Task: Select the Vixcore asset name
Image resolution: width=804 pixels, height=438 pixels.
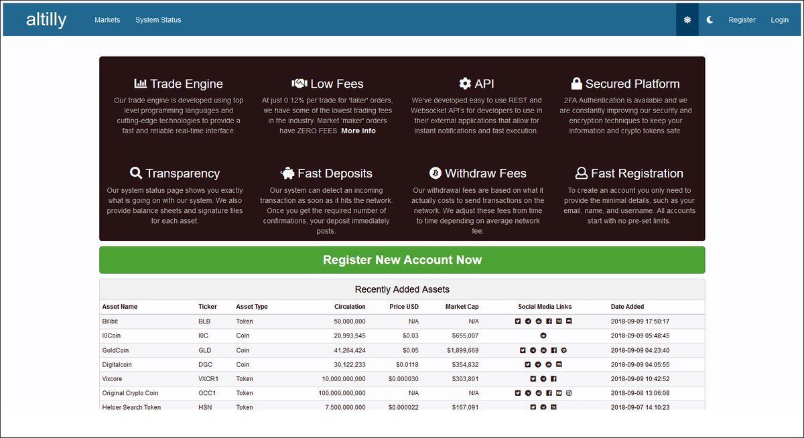Action: [113, 378]
